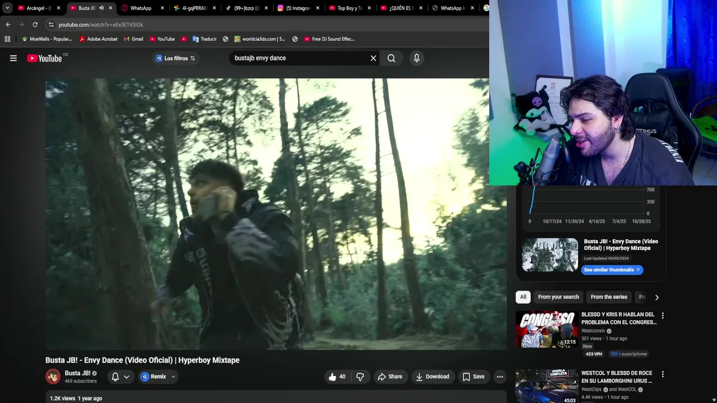Open the Envy Dance thumbnail preview
717x403 pixels.
tap(550, 255)
